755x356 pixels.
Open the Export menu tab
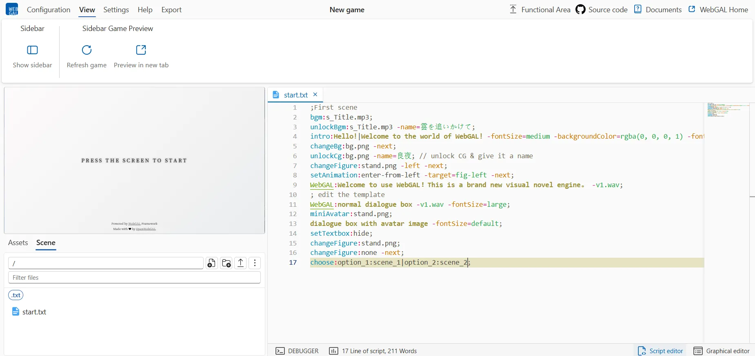tap(171, 10)
